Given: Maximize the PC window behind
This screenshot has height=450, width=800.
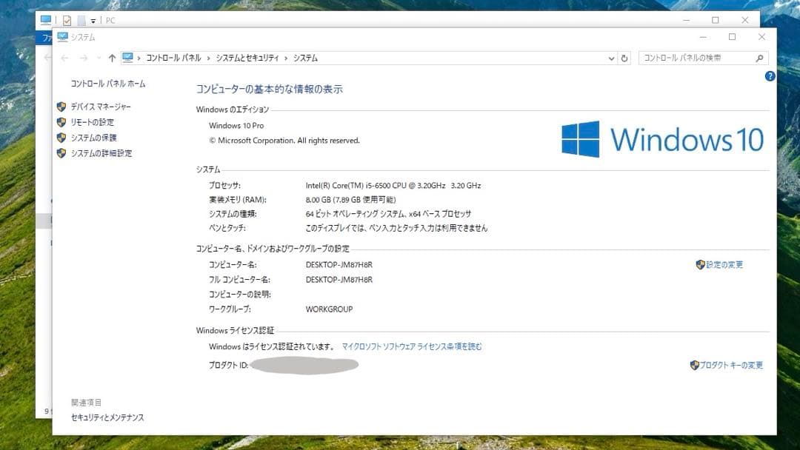Looking at the screenshot, I should (x=716, y=20).
